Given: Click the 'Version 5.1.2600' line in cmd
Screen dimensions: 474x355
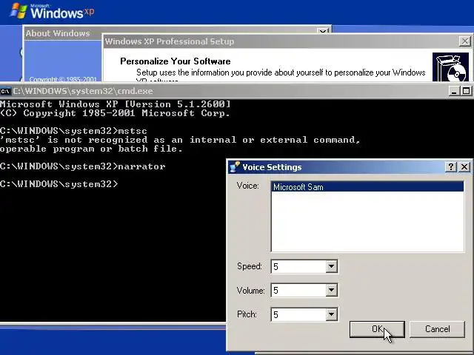Looking at the screenshot, I should click(116, 104).
